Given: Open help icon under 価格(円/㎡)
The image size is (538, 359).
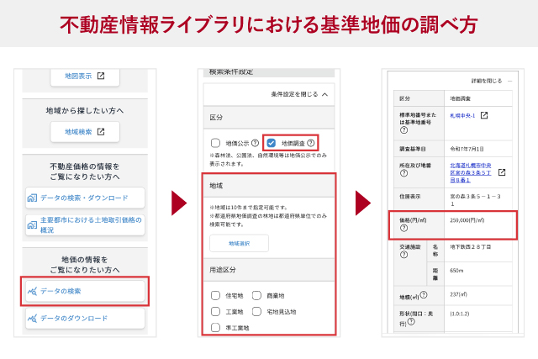Looking at the screenshot, I should click(403, 228).
